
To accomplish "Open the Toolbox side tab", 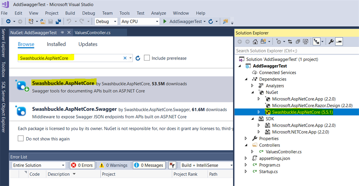I will click(x=3, y=69).
